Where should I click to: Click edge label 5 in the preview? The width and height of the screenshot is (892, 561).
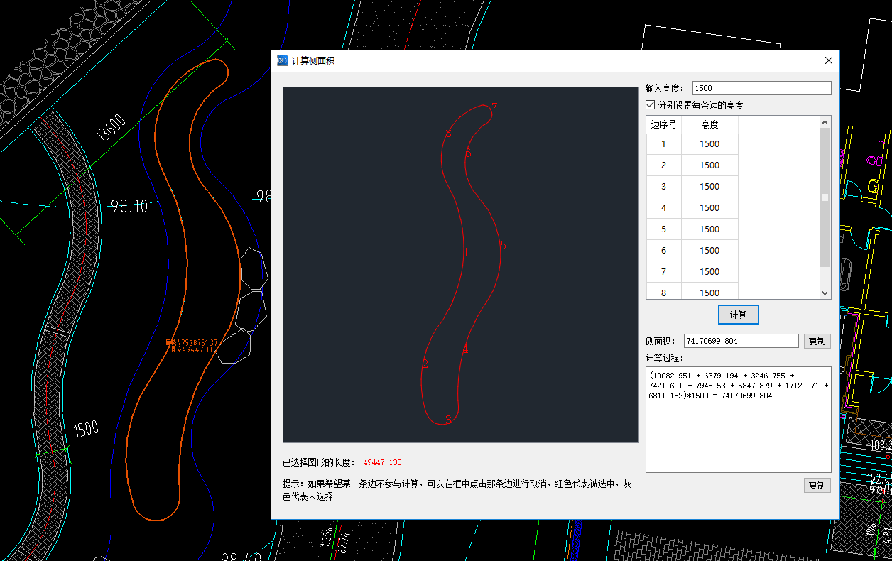[x=503, y=246]
